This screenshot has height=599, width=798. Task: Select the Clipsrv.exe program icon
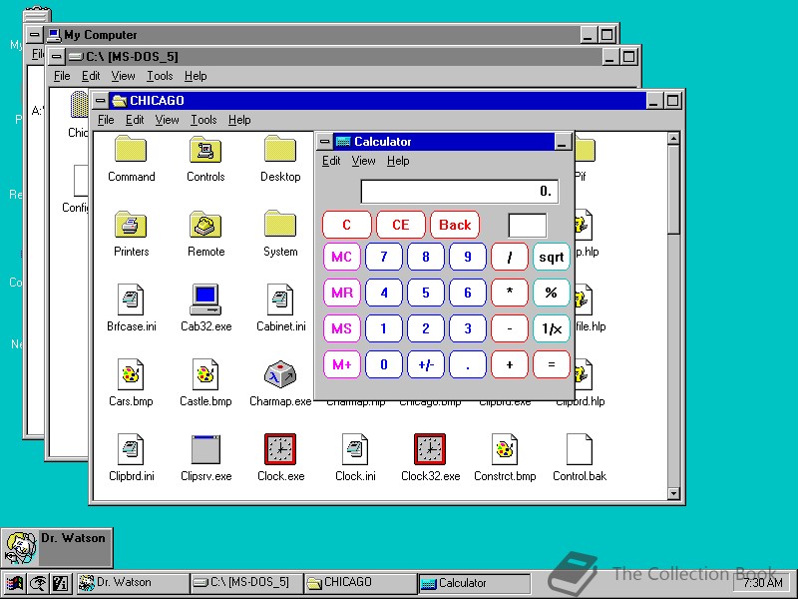(x=205, y=448)
